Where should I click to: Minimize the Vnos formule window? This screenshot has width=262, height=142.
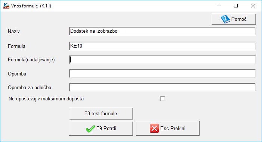(219, 6)
